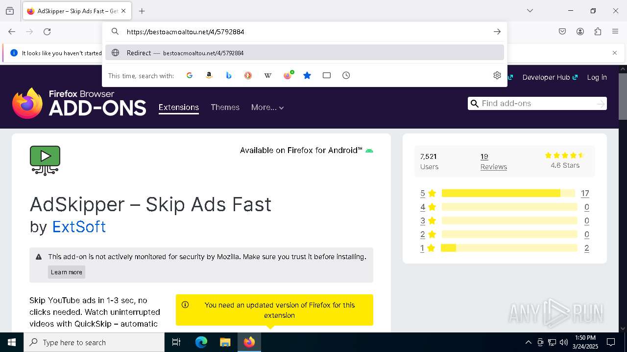This screenshot has width=627, height=352.
Task: Show hidden system tray icons
Action: pos(528,342)
